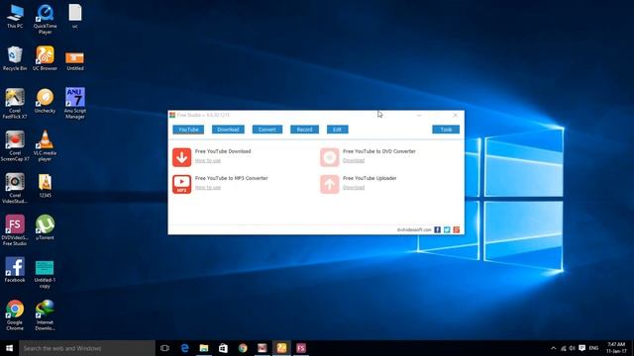
Task: Select Internet Download Manager desktop shortcut
Action: click(45, 315)
